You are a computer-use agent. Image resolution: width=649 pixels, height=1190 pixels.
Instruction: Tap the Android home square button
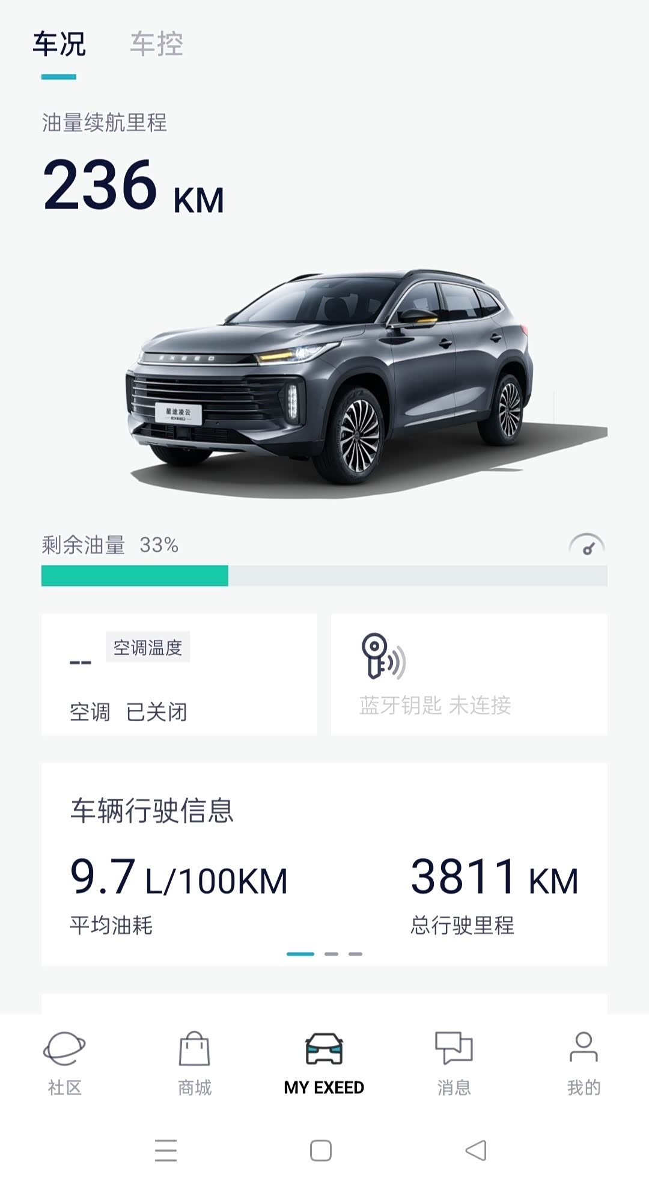tap(321, 1151)
